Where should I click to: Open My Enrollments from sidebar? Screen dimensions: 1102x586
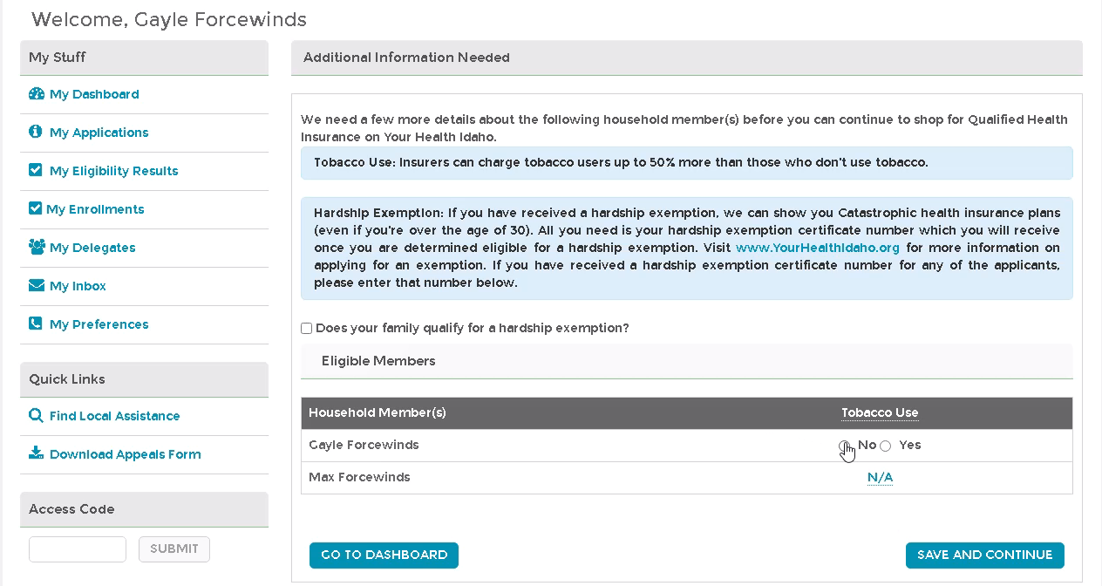coord(95,209)
